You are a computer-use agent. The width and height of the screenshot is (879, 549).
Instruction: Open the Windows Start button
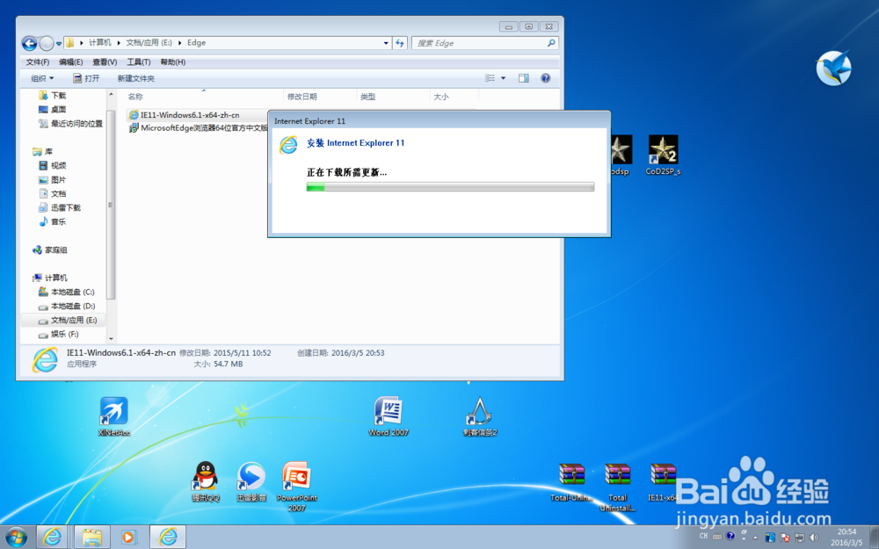[x=16, y=537]
